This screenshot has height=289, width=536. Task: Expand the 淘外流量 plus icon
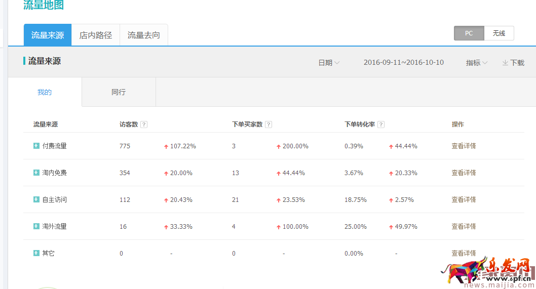tap(36, 226)
